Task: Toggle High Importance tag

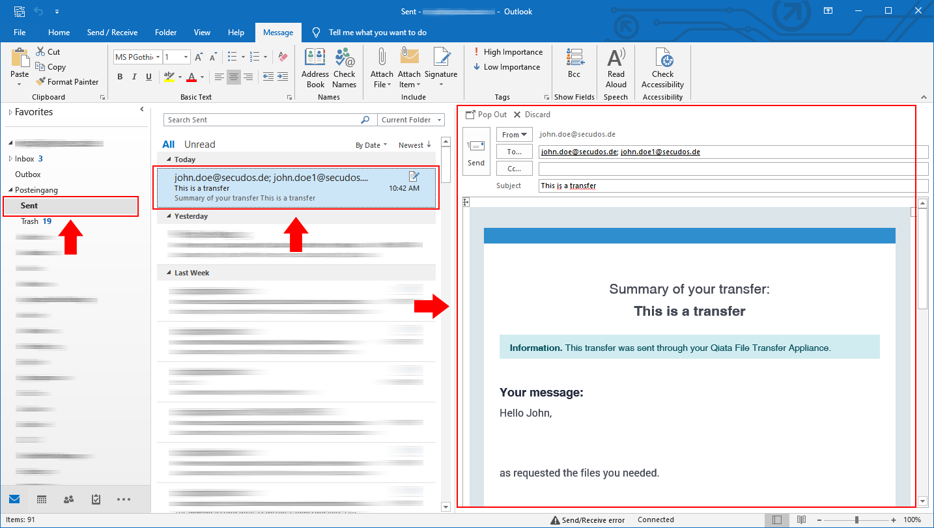Action: pyautogui.click(x=507, y=52)
